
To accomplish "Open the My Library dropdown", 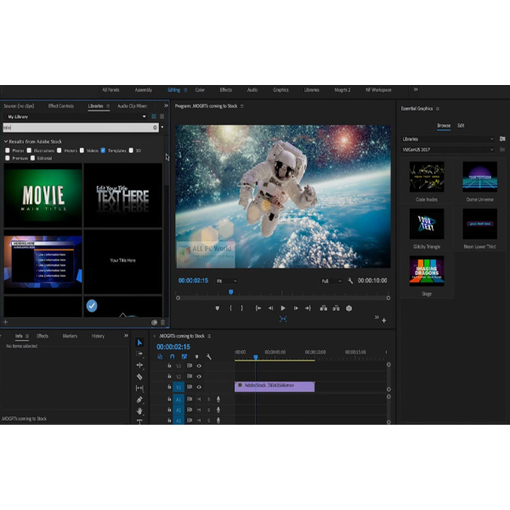I will pyautogui.click(x=76, y=116).
